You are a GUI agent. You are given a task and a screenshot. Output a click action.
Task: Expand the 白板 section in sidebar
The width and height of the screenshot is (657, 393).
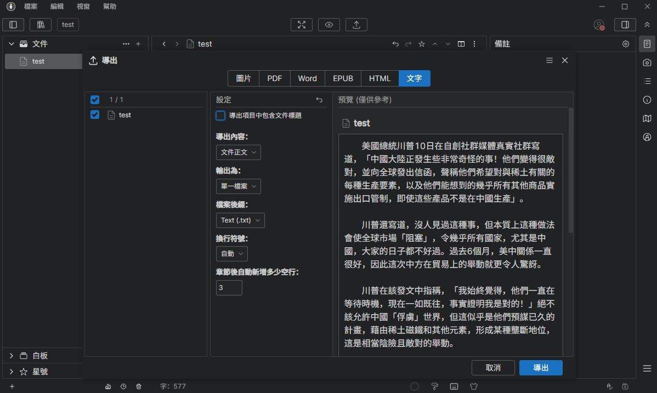point(12,356)
